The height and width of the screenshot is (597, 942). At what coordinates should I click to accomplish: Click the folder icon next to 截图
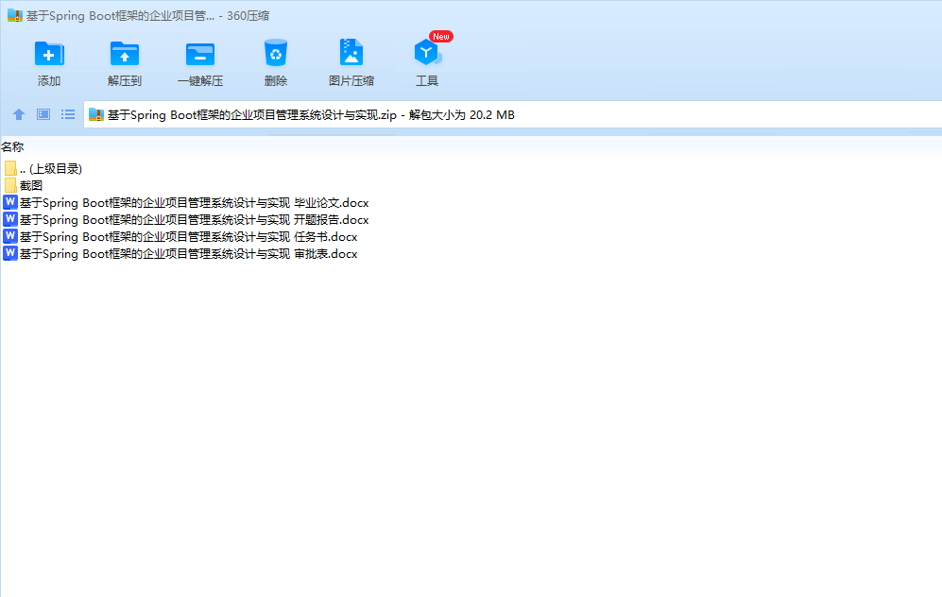click(10, 185)
